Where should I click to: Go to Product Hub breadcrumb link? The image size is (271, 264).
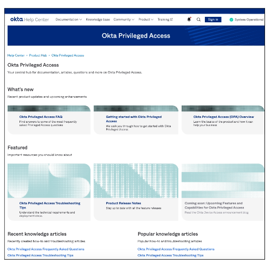(x=38, y=55)
